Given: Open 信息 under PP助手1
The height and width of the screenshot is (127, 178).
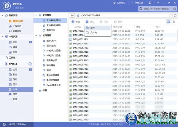Looking at the screenshot, I should (13, 94).
